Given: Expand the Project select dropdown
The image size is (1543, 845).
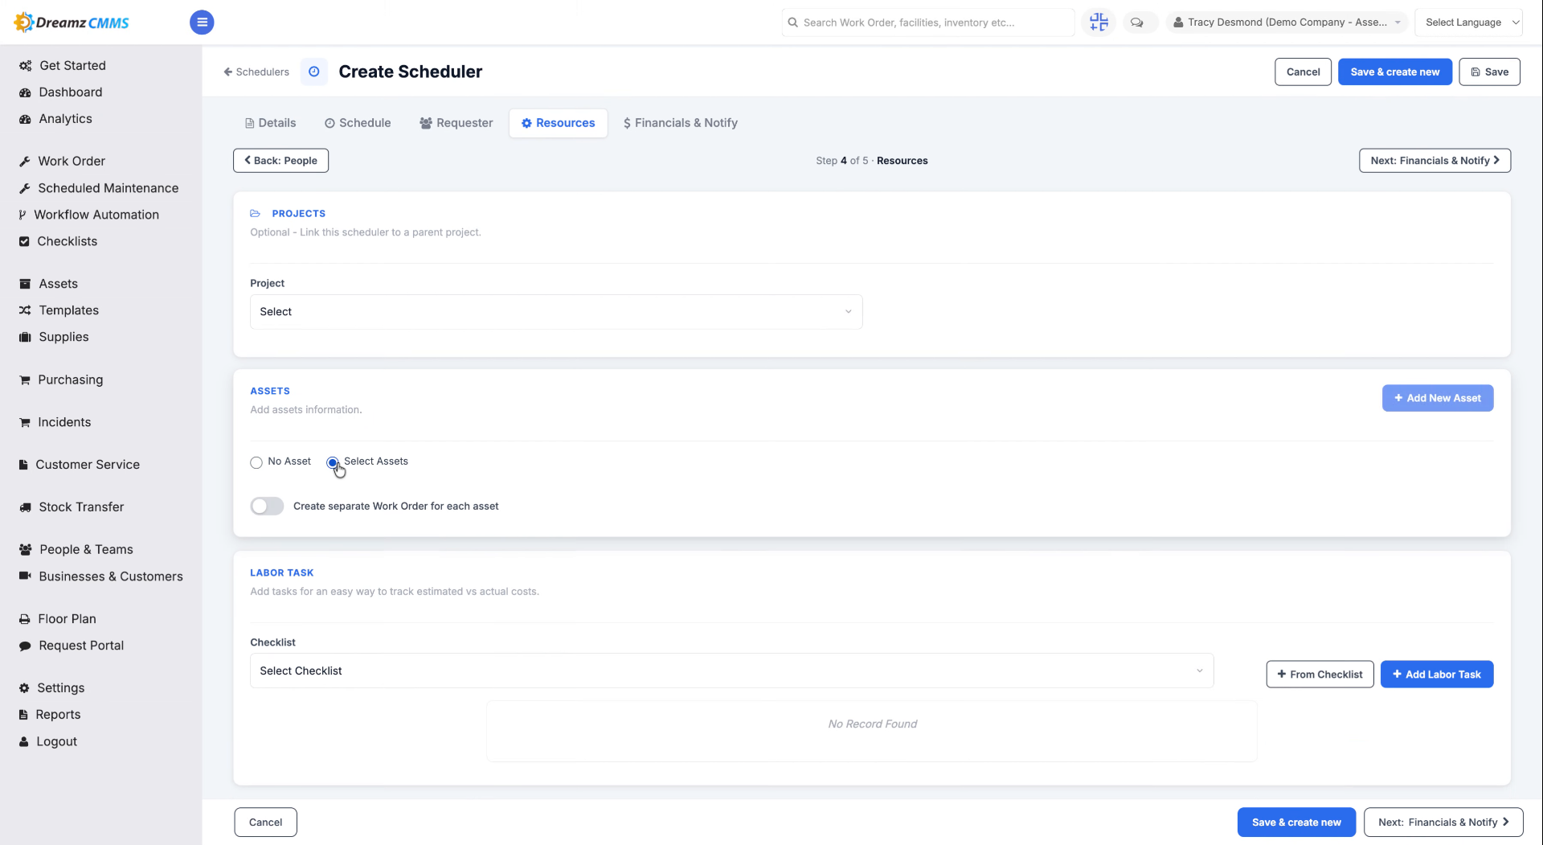Looking at the screenshot, I should (556, 312).
